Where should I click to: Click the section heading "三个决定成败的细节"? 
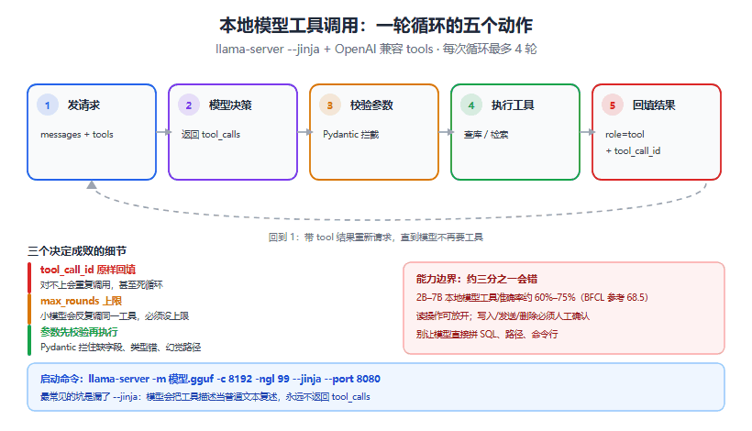point(77,251)
